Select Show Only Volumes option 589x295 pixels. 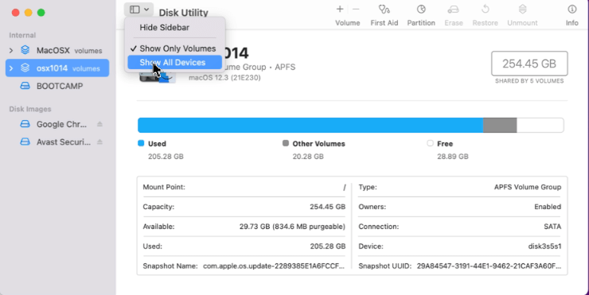(x=174, y=49)
